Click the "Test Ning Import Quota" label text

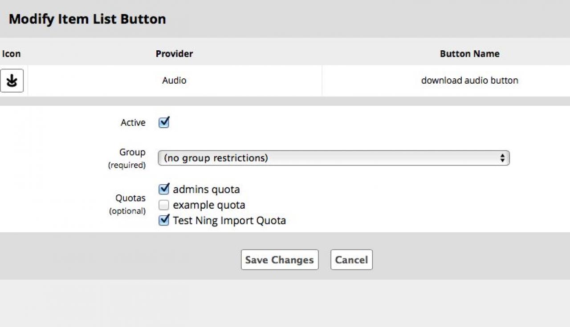click(x=229, y=220)
